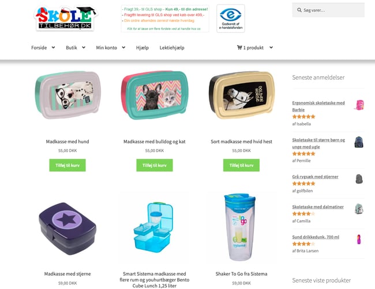
Task: Focus the Søg varer search field
Action: coord(328,10)
